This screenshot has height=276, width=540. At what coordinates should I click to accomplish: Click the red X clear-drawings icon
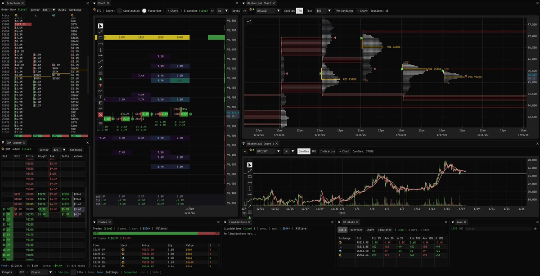click(x=100, y=114)
